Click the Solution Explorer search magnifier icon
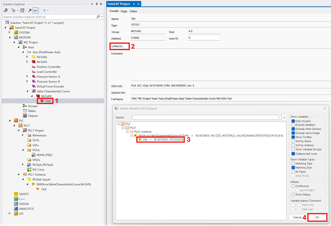 click(98, 17)
